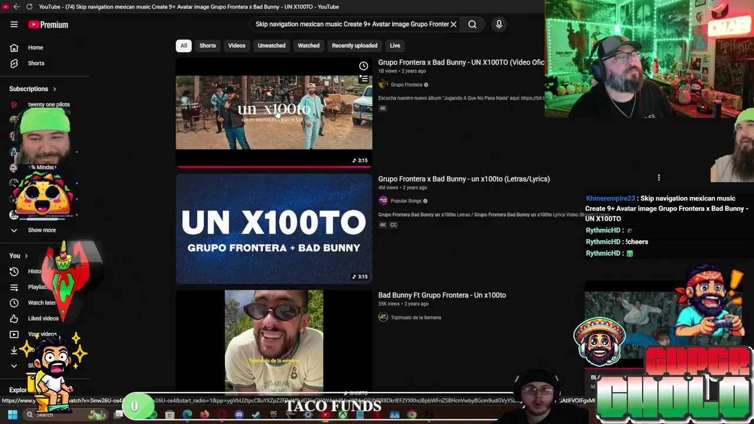The height and width of the screenshot is (424, 754).
Task: Add Video Oficial to queue icon
Action: coord(363,78)
